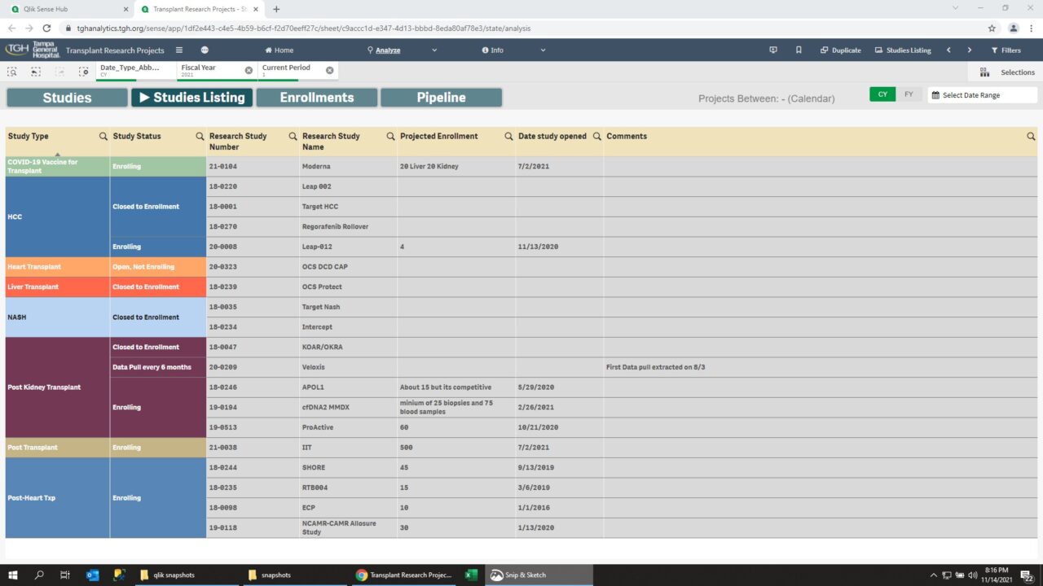
Task: Clear all selections using the clear icon
Action: point(84,72)
